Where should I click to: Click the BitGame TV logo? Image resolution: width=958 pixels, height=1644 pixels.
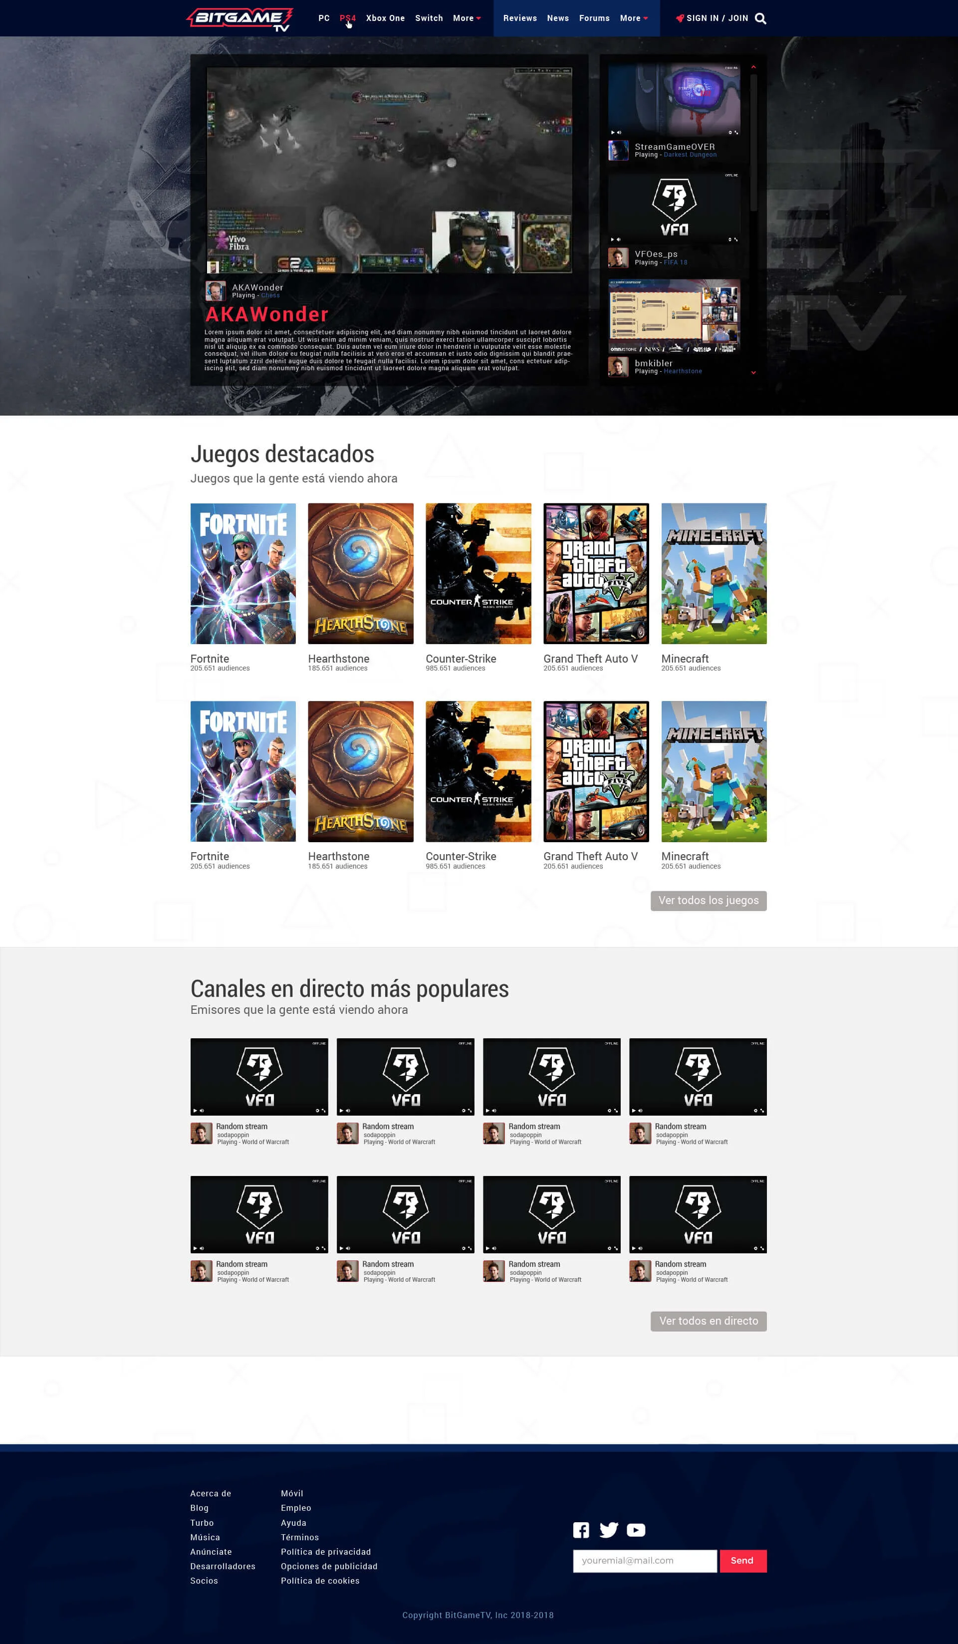[240, 19]
